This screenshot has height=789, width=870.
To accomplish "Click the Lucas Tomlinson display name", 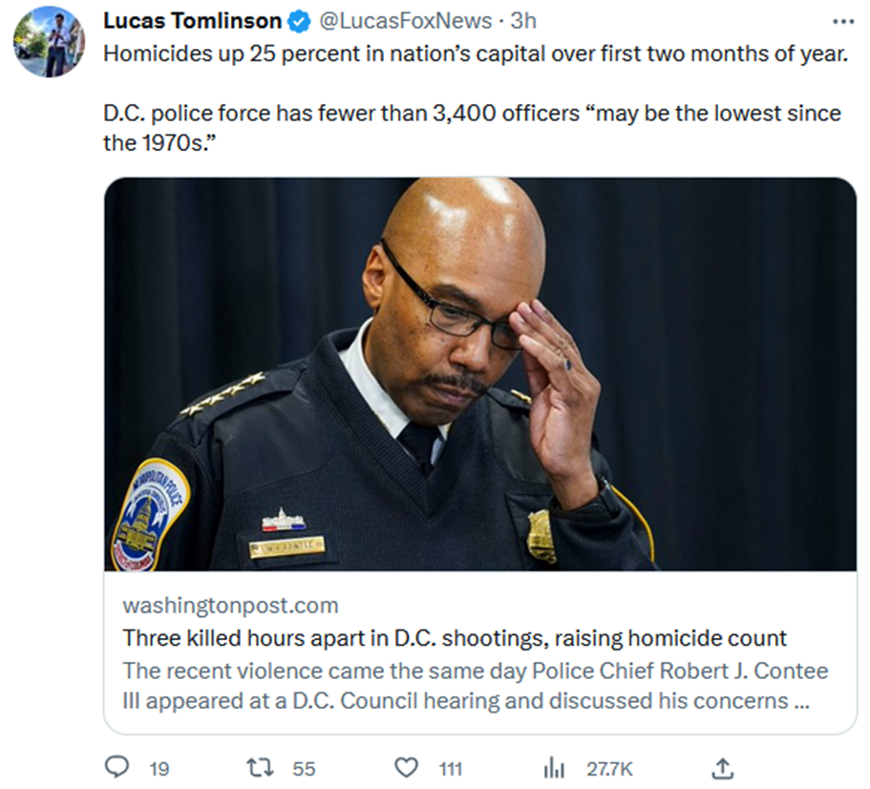I will 192,21.
